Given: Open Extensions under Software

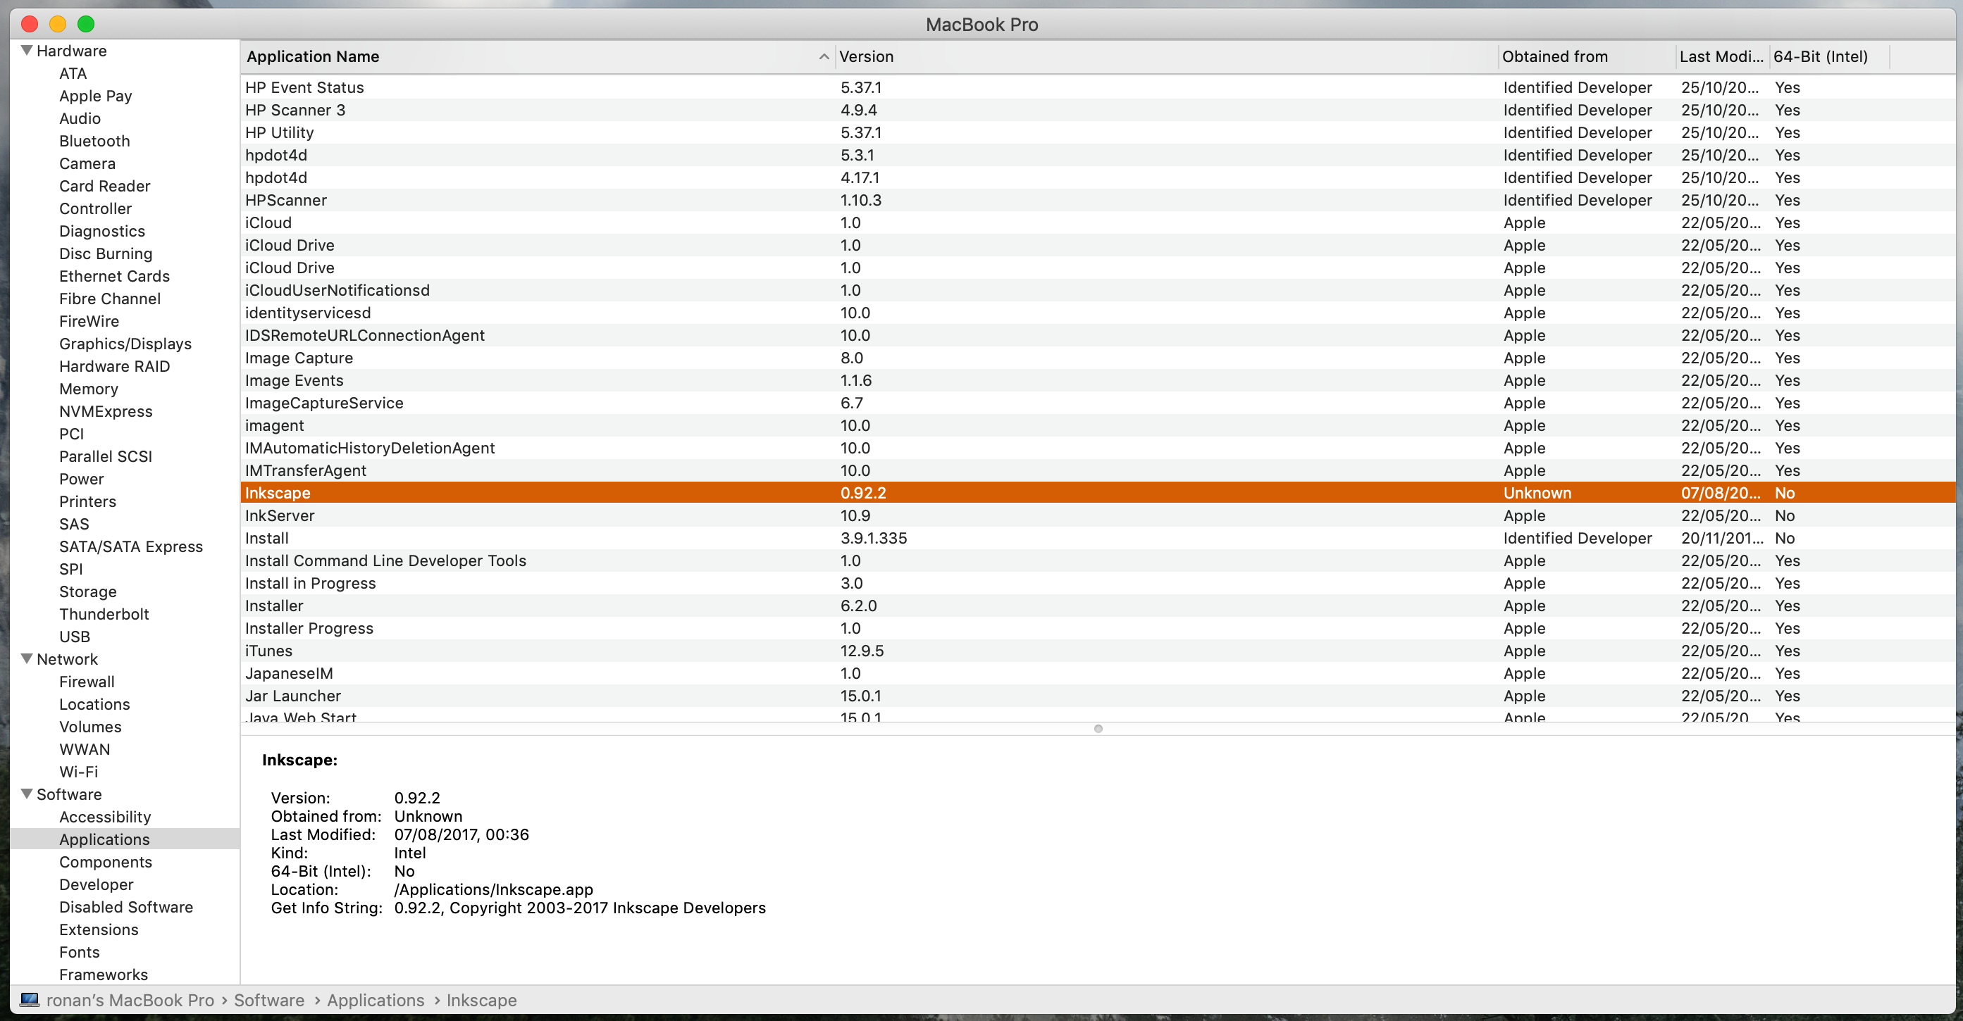Looking at the screenshot, I should click(99, 929).
